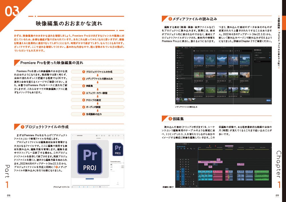Image resolution: width=286 pixels, height=202 pixels.
Task: Select the highlighted sample media sidebar folder
Action: click(184, 78)
